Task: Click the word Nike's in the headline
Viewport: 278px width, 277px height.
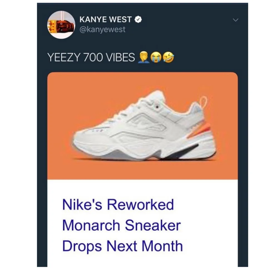Action: tap(82, 204)
